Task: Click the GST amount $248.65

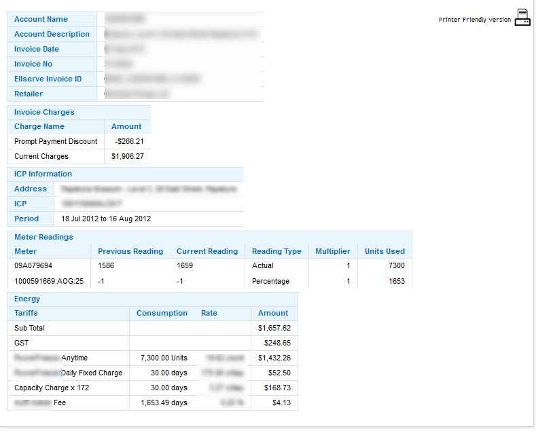Action: pos(277,343)
